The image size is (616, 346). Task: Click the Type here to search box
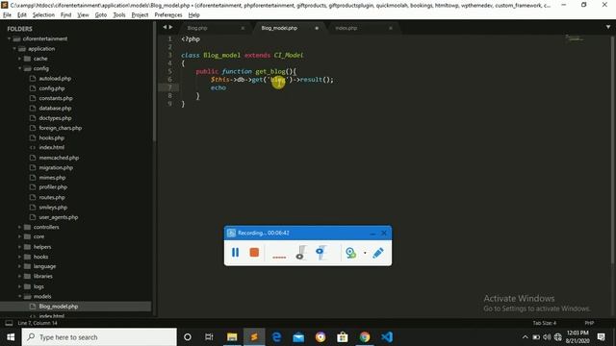99,337
